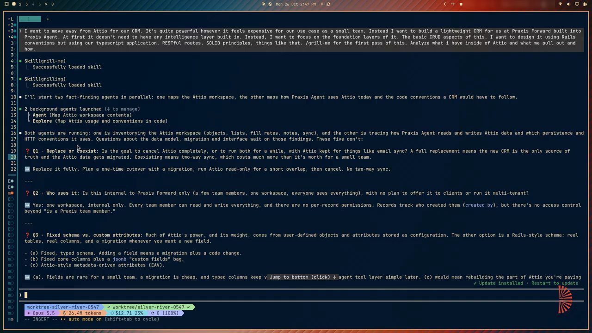This screenshot has height=333, width=592.
Task: Switch to workspace 0 in top bar
Action: point(52,4)
